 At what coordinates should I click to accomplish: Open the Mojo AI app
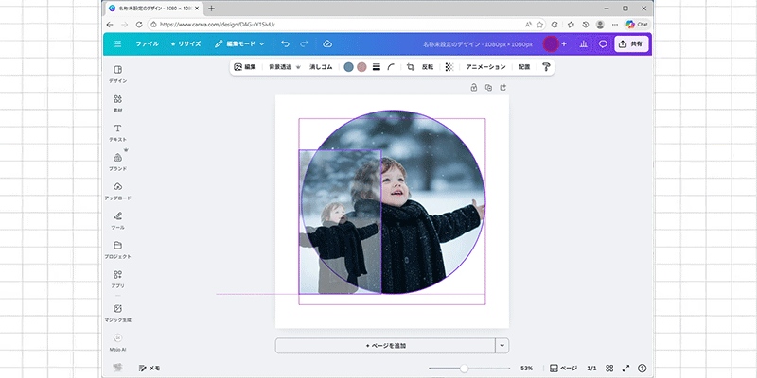[x=117, y=342]
